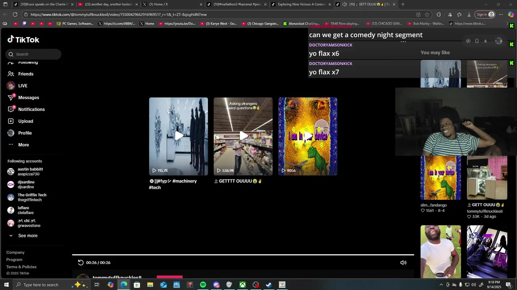Screen dimensions: 517x290
Task: Open Edge media control icon
Action: click(450, 14)
